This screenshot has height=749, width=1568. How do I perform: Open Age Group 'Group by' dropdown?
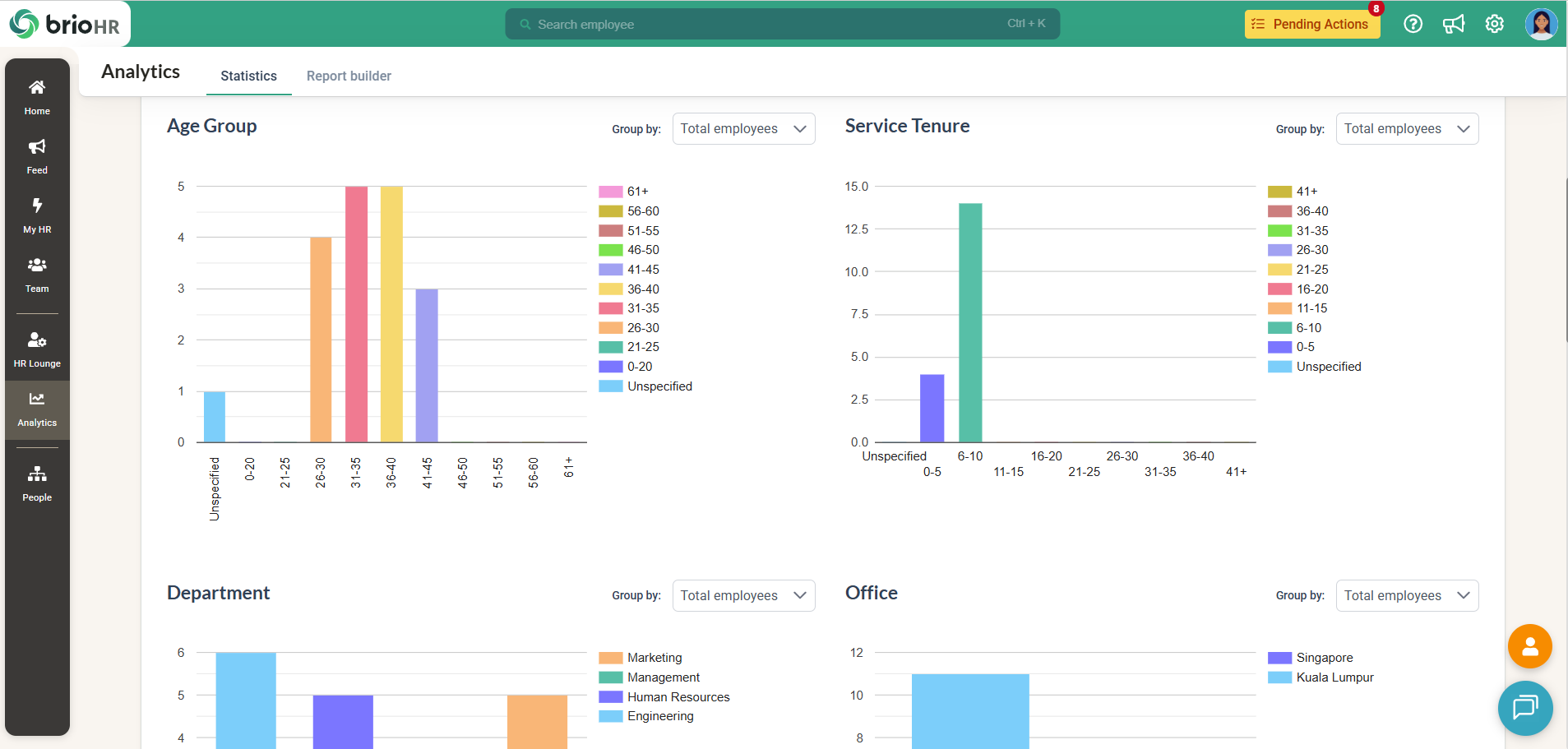[743, 128]
